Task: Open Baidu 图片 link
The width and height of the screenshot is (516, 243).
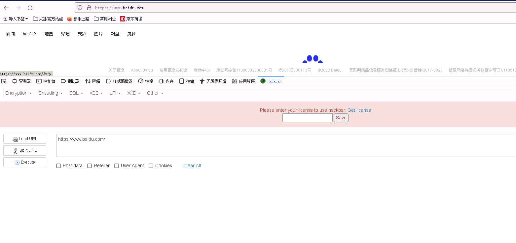Action: point(98,34)
